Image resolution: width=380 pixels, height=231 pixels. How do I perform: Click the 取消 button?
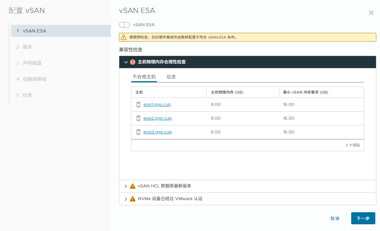pos(335,218)
